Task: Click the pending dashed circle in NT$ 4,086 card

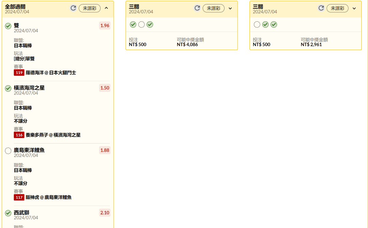Action: pos(141,24)
